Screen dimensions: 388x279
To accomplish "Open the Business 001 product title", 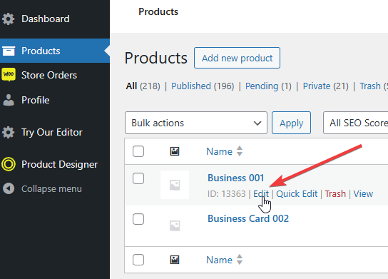I will 236,178.
